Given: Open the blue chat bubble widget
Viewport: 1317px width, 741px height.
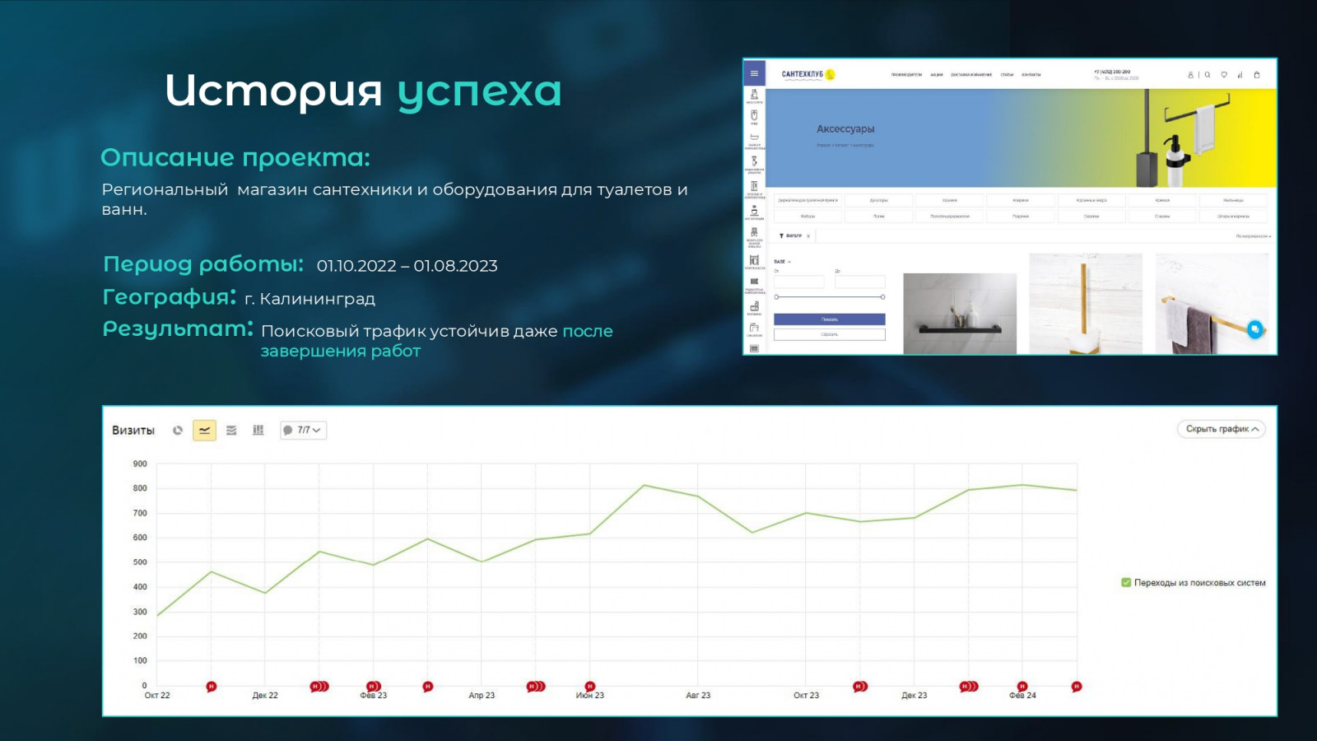Looking at the screenshot, I should point(1254,329).
